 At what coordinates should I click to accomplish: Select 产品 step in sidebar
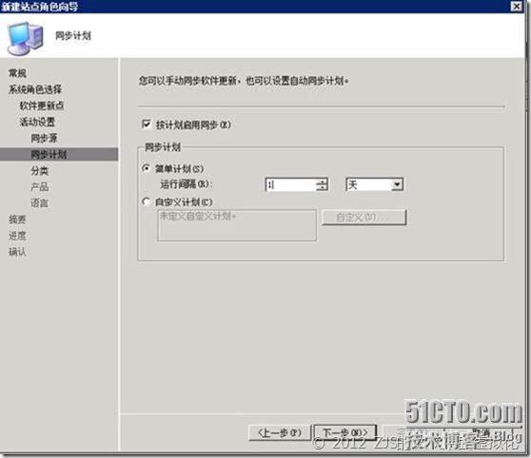tap(40, 187)
